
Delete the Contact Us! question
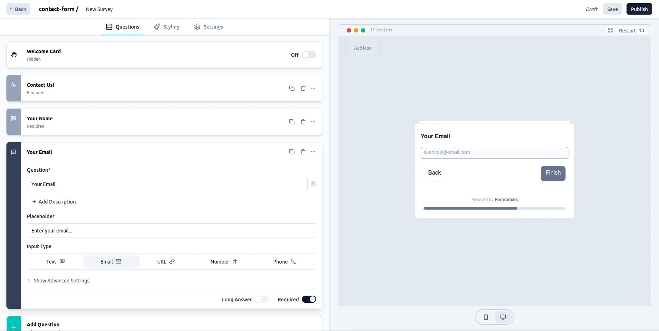click(x=303, y=88)
